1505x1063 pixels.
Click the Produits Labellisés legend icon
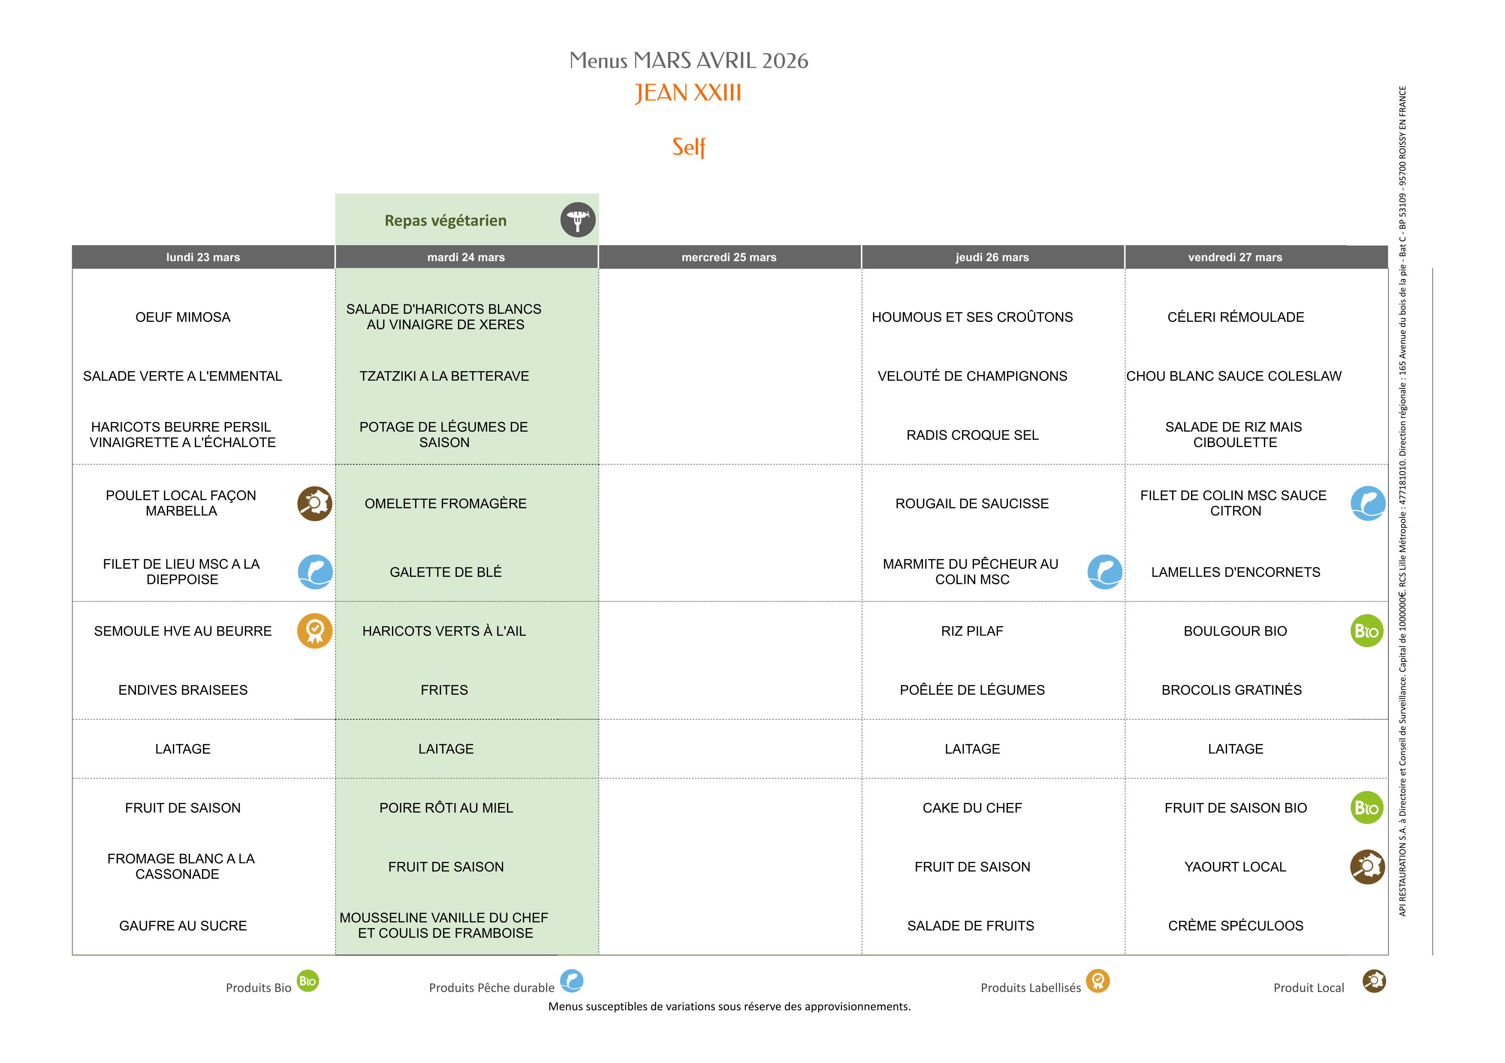pyautogui.click(x=1097, y=980)
